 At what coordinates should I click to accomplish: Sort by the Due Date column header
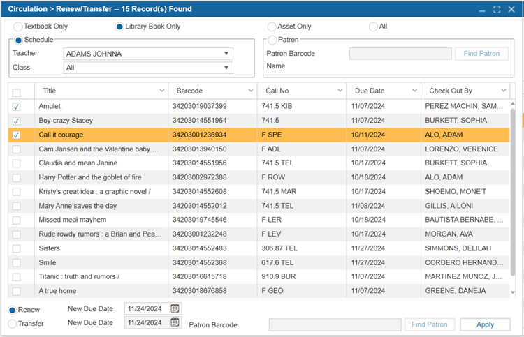[370, 91]
